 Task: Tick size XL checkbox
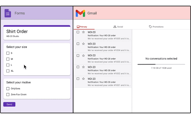(8, 71)
